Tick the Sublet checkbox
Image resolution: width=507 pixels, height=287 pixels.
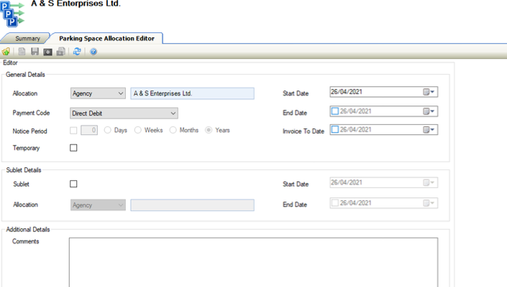coord(73,184)
